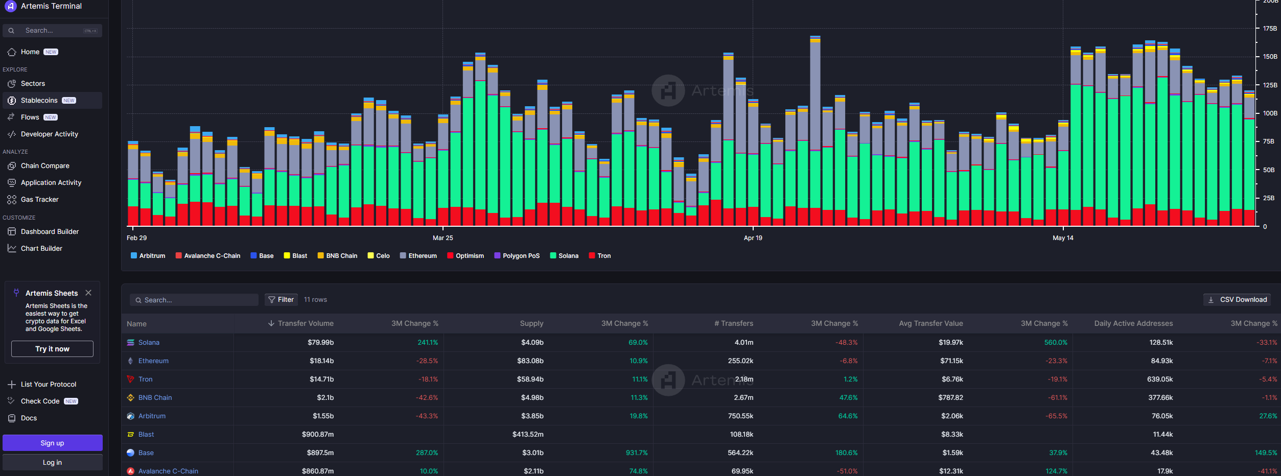
Task: Click the Solana chain logo in table
Action: pos(131,343)
